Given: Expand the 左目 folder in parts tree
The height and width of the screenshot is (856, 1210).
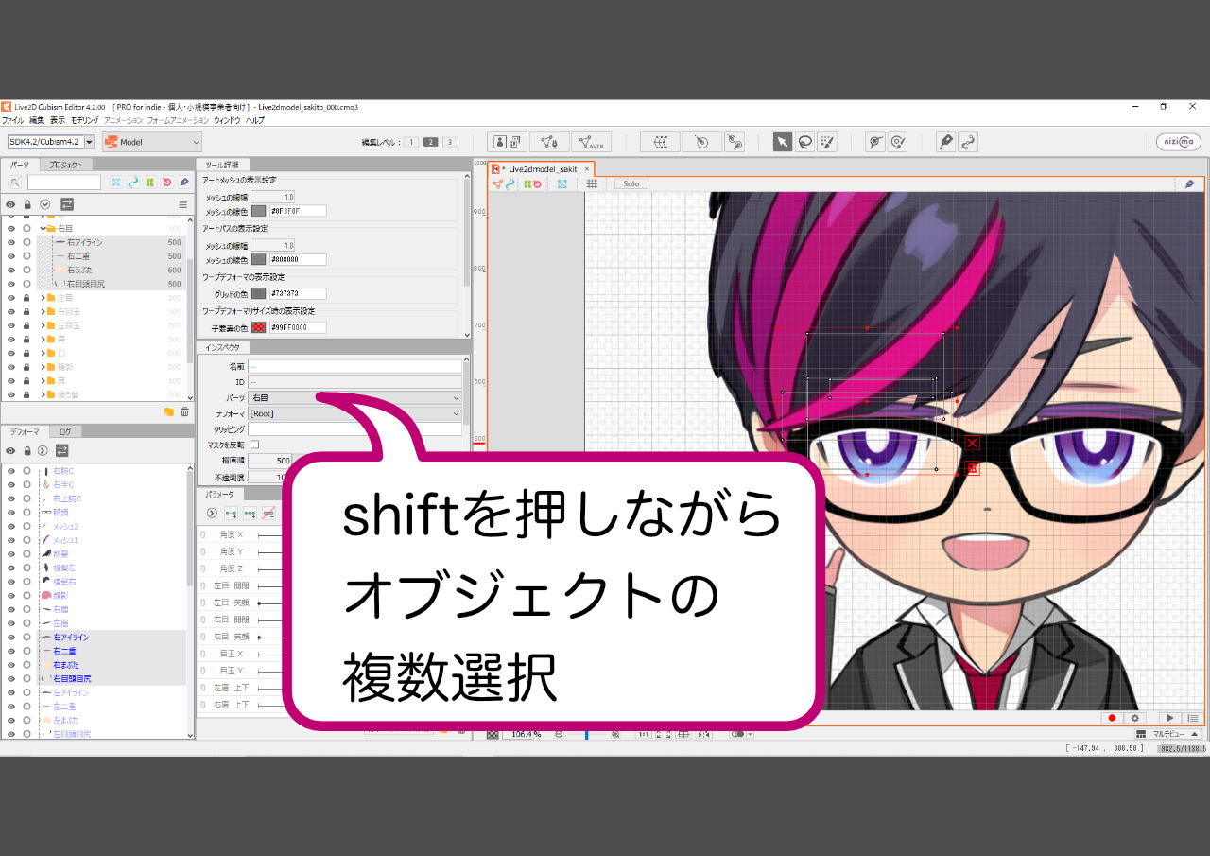Looking at the screenshot, I should (43, 298).
